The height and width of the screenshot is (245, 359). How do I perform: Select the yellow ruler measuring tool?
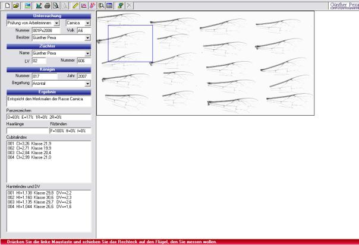(76, 5)
